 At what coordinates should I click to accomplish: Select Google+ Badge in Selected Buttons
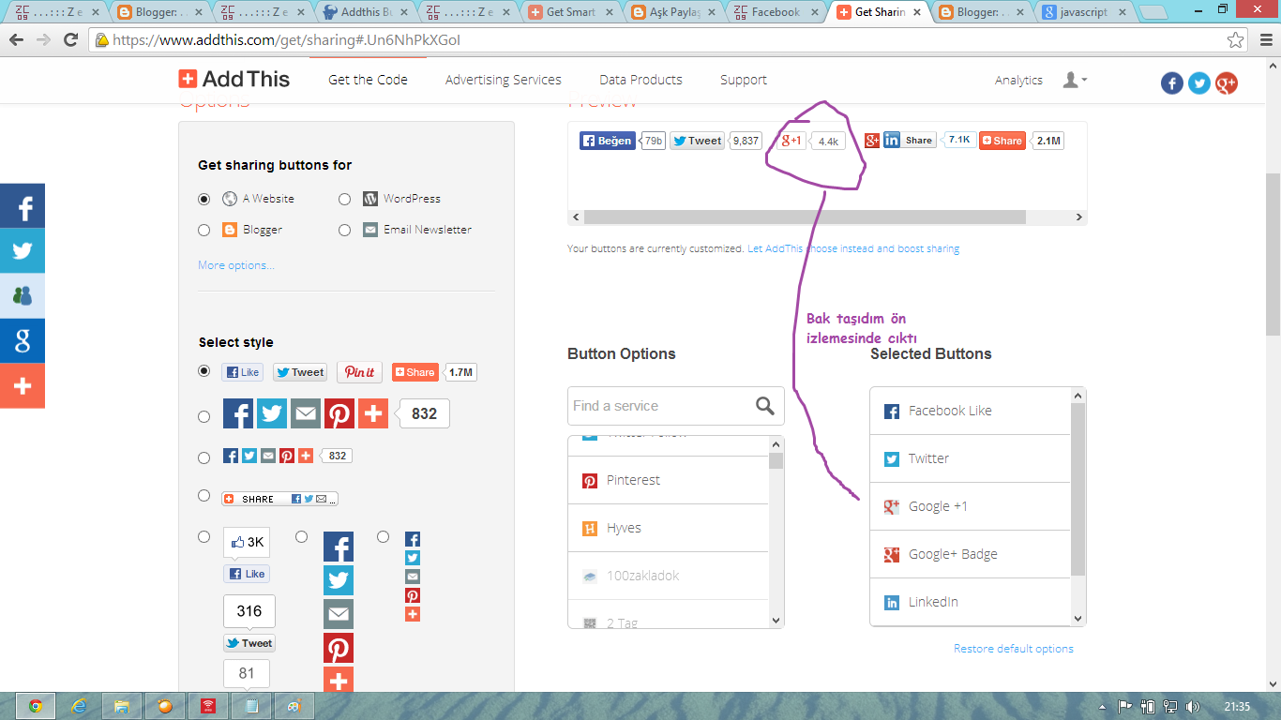pyautogui.click(x=970, y=554)
